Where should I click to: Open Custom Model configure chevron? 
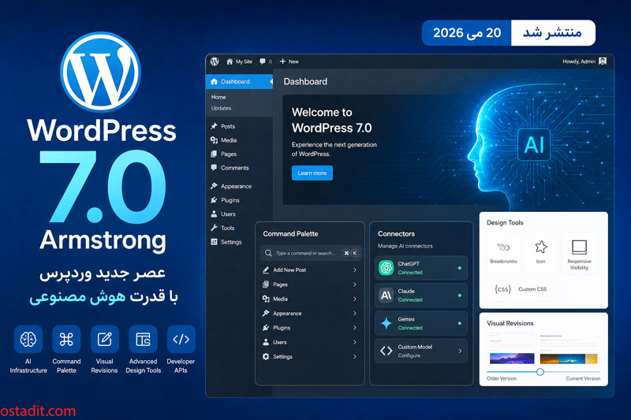460,351
